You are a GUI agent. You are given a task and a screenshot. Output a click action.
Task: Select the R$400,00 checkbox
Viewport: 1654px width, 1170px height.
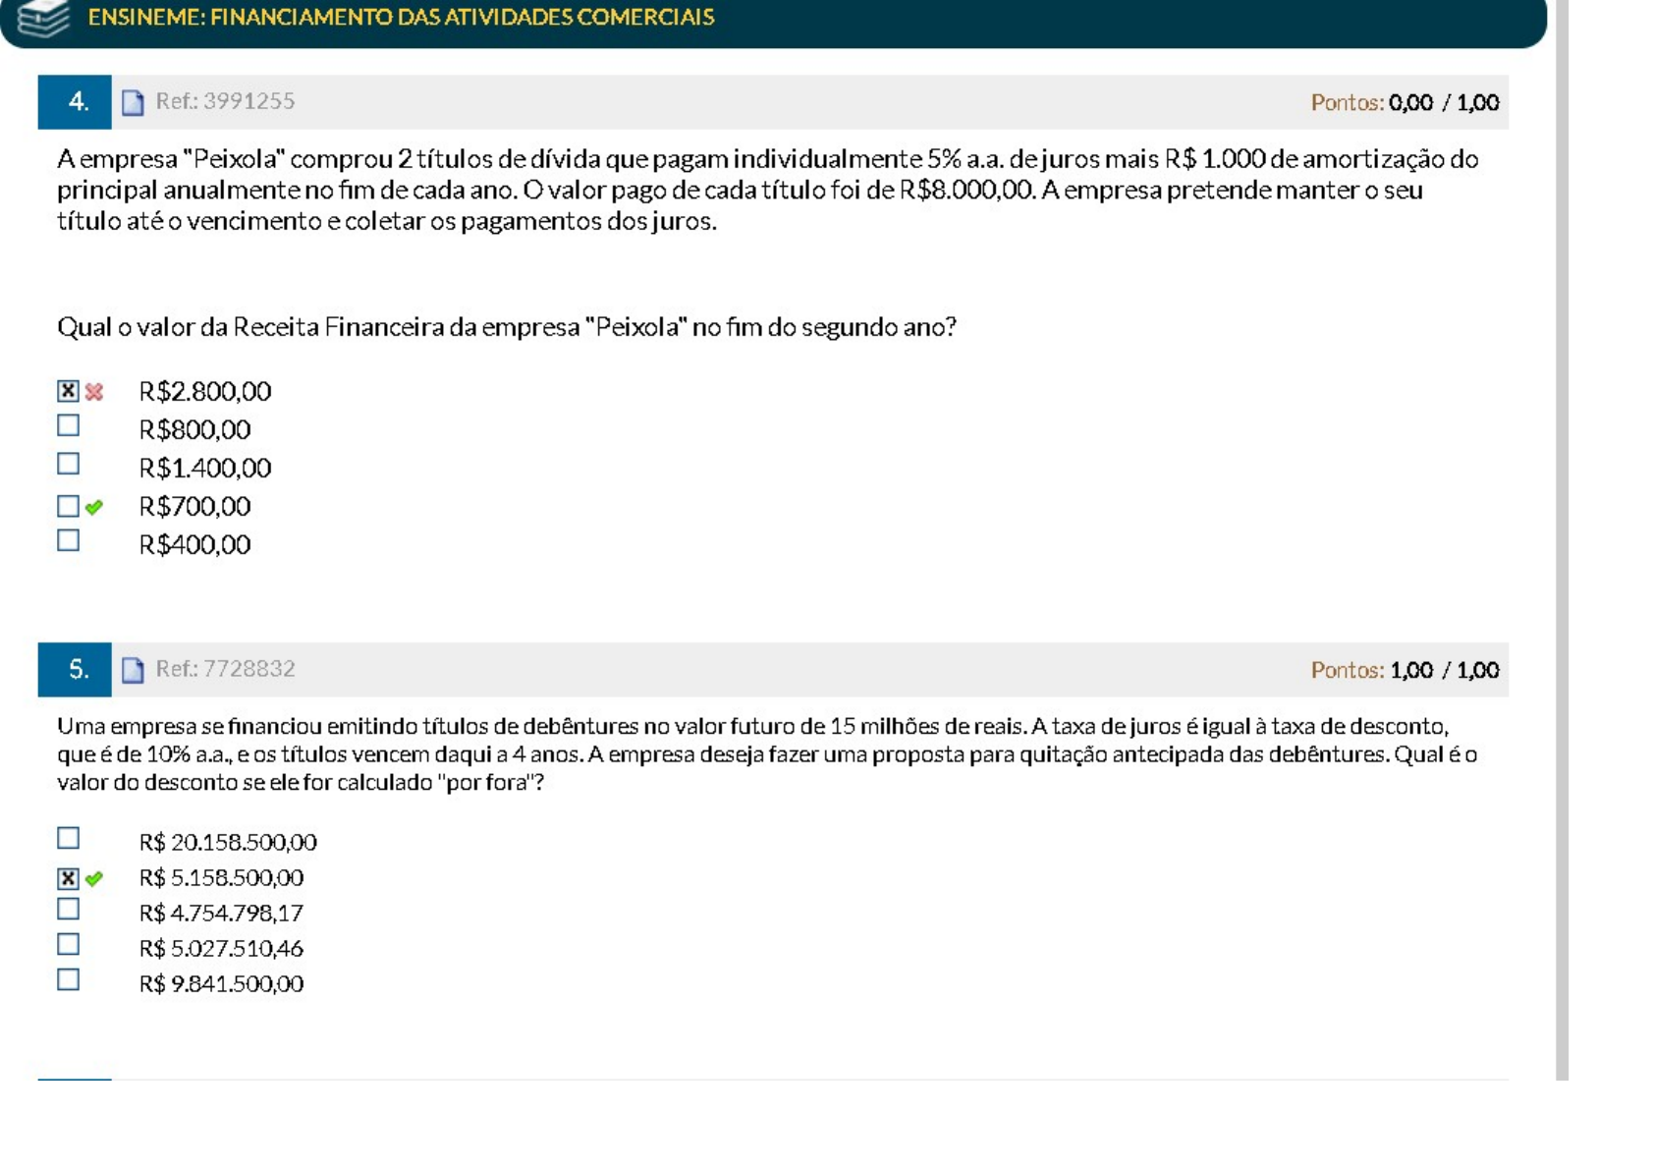(68, 540)
